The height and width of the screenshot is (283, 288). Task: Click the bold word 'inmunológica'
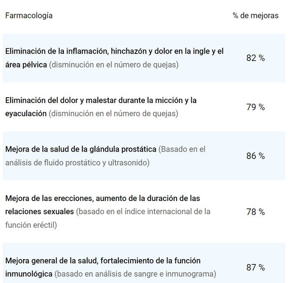[29, 274]
